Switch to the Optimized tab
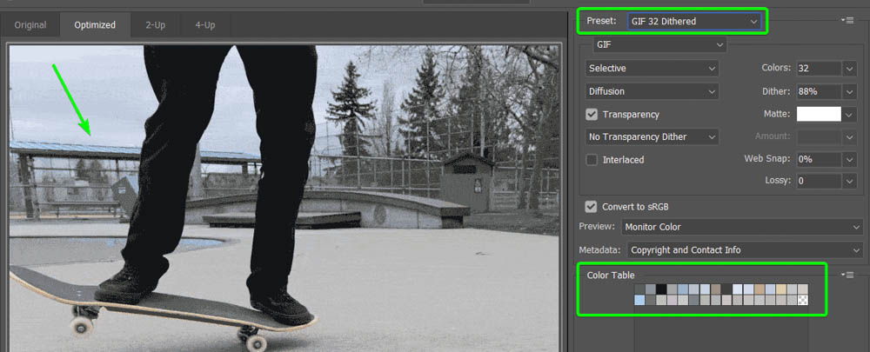 coord(95,25)
